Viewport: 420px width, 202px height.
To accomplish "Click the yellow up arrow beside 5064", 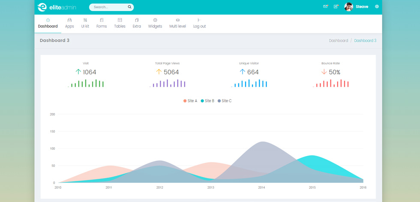I will click(159, 72).
